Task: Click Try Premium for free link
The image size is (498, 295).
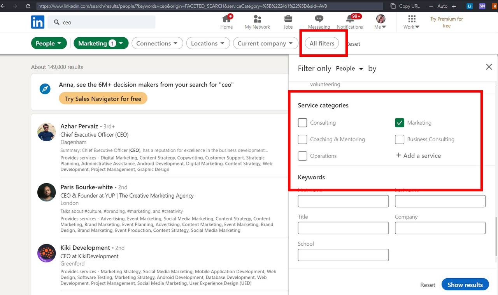Action: [447, 22]
